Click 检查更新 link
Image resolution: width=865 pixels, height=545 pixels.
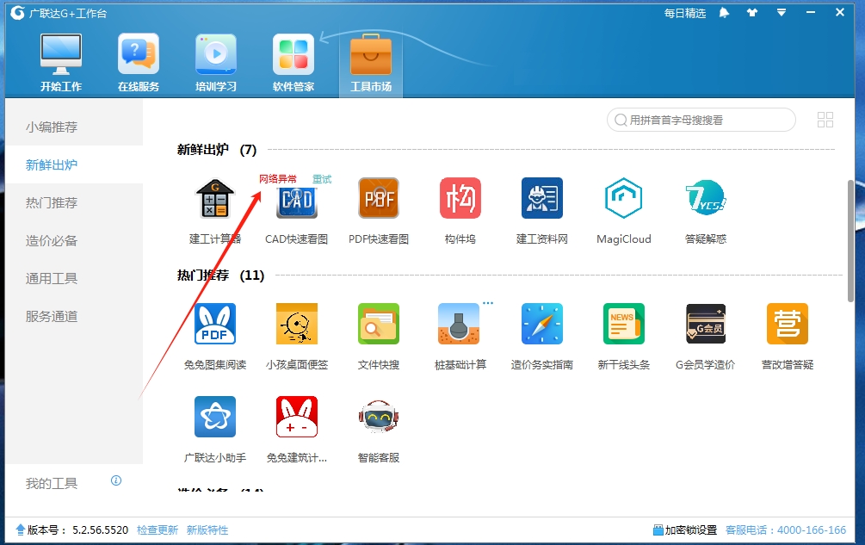pos(158,530)
